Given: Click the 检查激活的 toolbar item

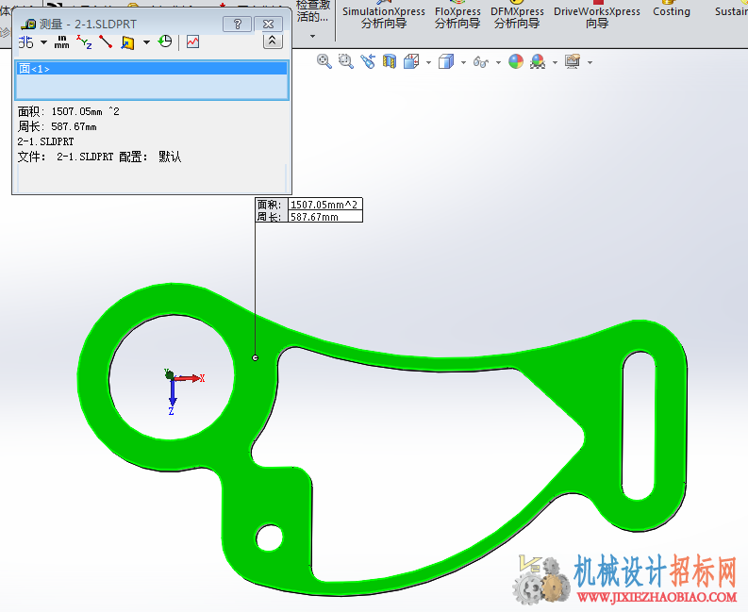Looking at the screenshot, I should [313, 11].
